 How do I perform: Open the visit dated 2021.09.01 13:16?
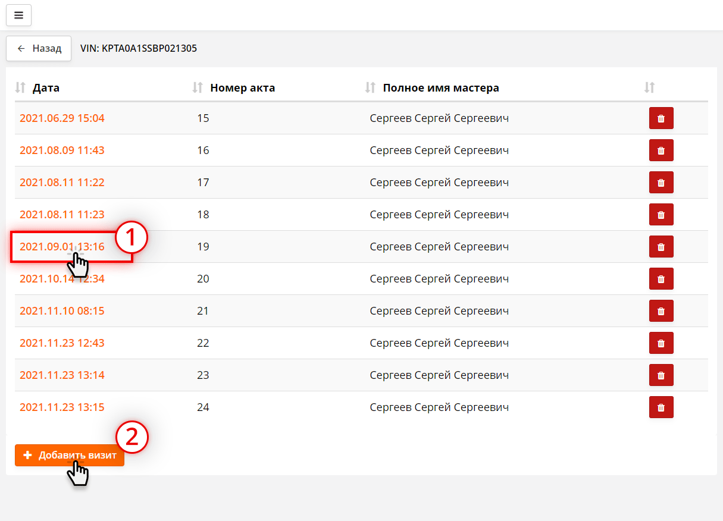tap(62, 247)
